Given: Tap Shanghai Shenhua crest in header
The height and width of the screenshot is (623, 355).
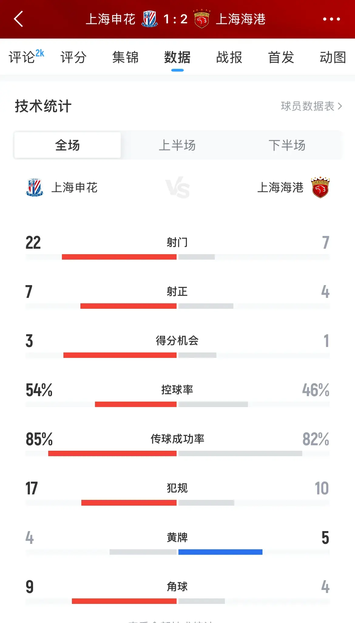Looking at the screenshot, I should click(150, 19).
